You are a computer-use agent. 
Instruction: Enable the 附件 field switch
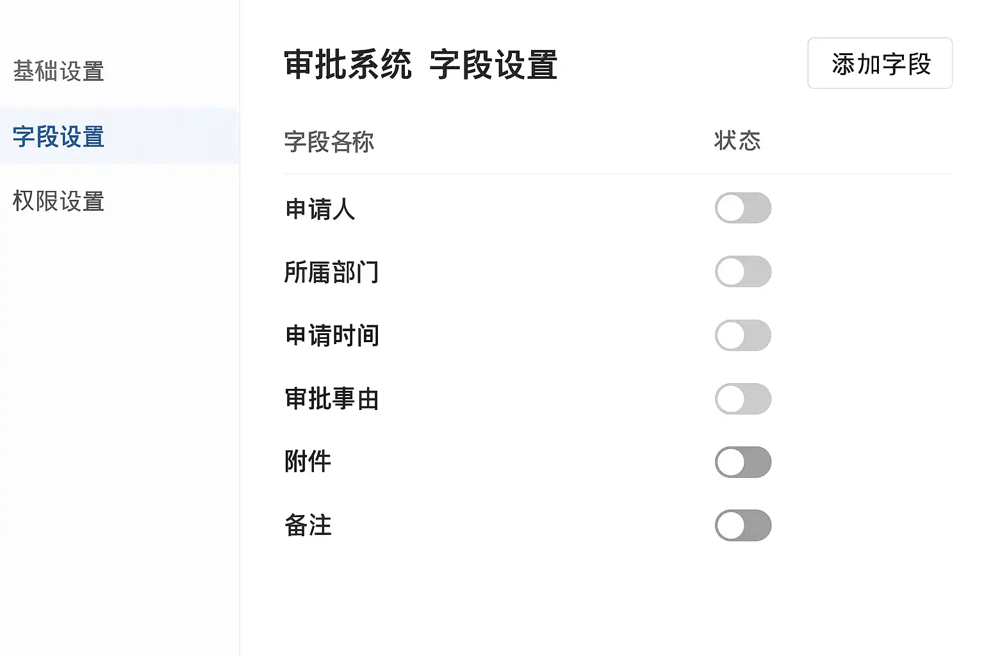pyautogui.click(x=742, y=462)
